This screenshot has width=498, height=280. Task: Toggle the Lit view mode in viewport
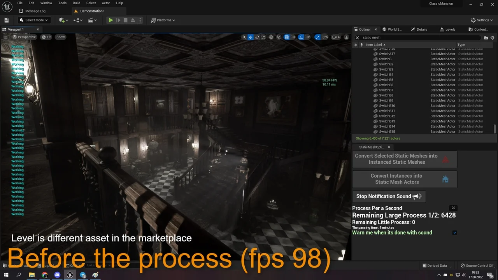(x=46, y=37)
